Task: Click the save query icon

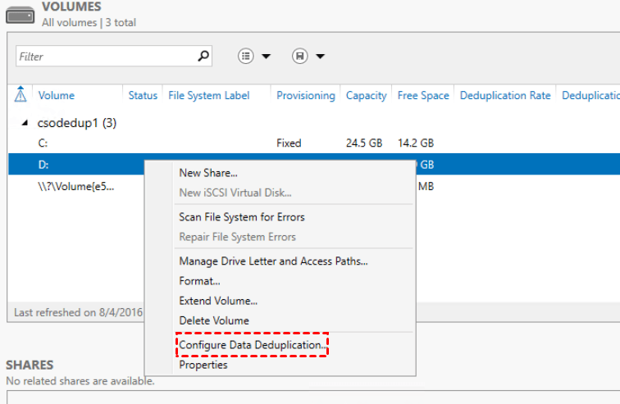Action: click(x=300, y=57)
